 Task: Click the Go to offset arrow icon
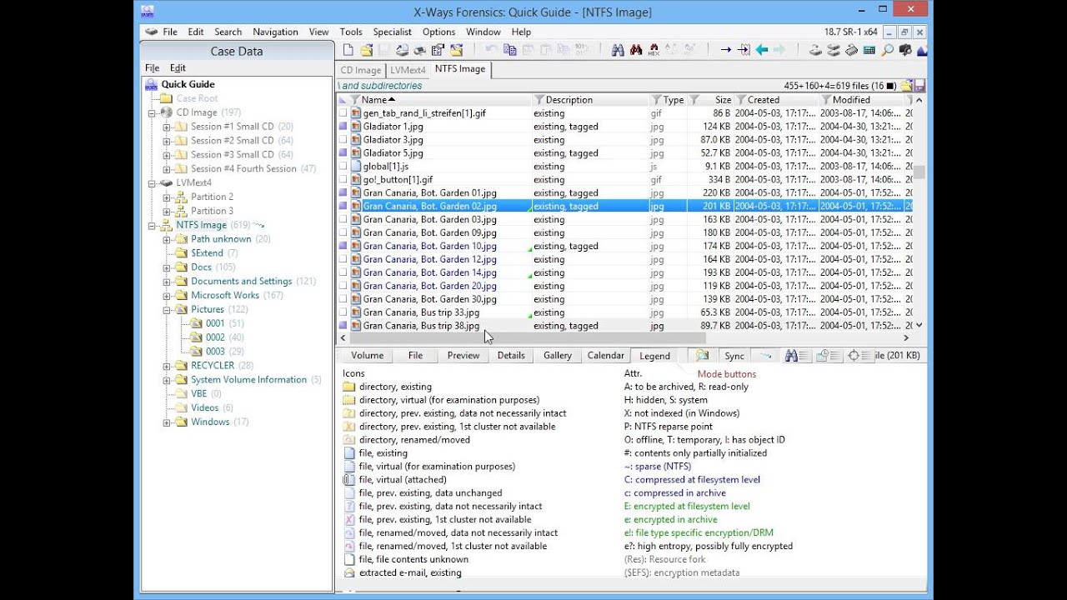coord(725,50)
